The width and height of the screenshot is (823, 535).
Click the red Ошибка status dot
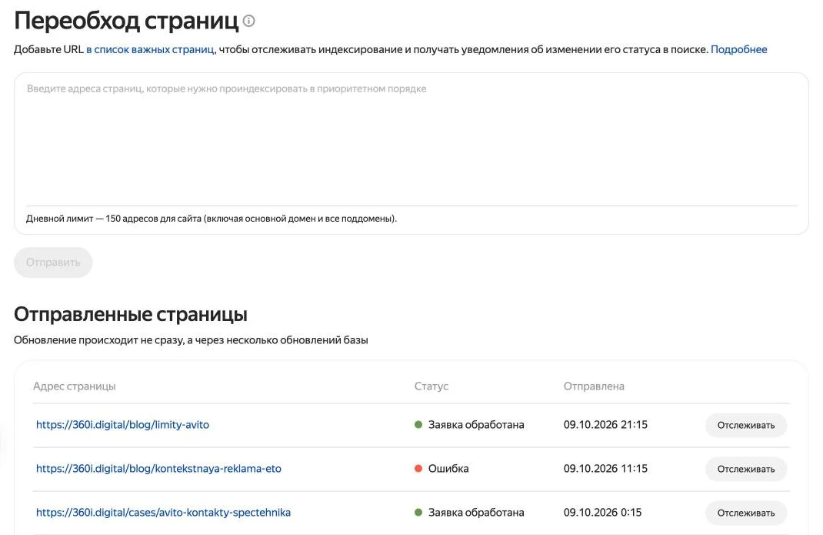418,468
